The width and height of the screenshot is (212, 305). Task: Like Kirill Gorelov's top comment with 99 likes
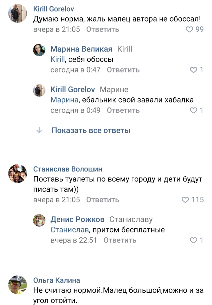pos(189,29)
